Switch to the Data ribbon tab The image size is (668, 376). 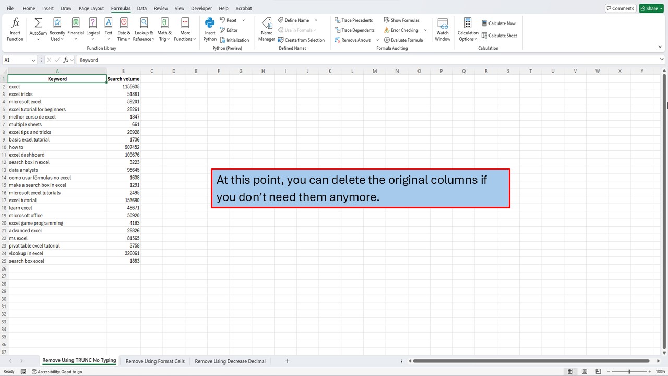pos(141,8)
